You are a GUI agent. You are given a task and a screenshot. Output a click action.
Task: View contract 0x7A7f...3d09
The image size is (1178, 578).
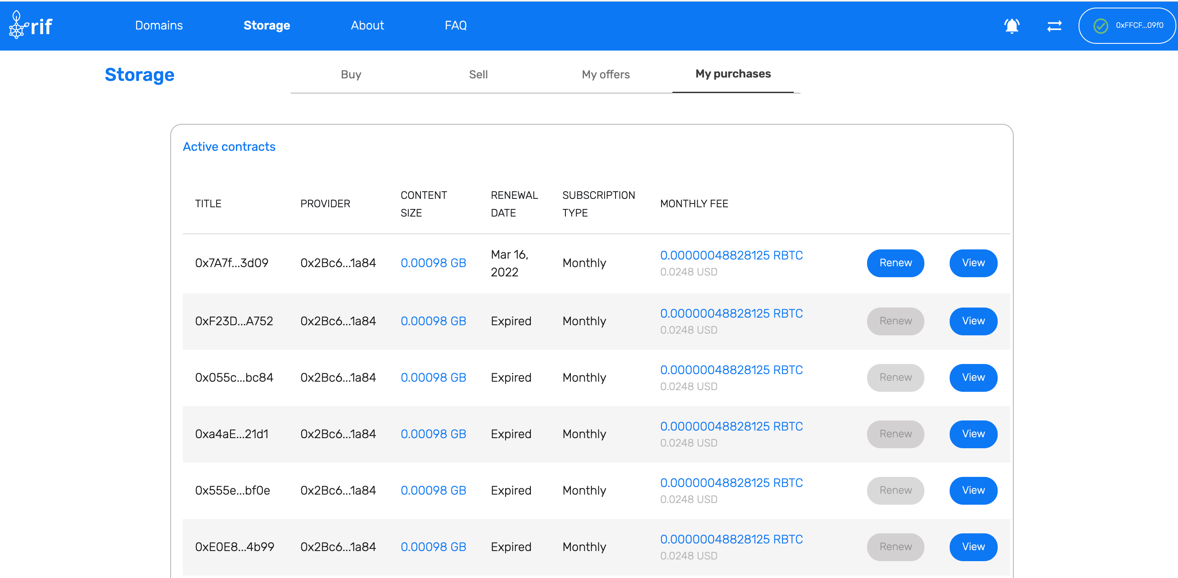(x=973, y=263)
